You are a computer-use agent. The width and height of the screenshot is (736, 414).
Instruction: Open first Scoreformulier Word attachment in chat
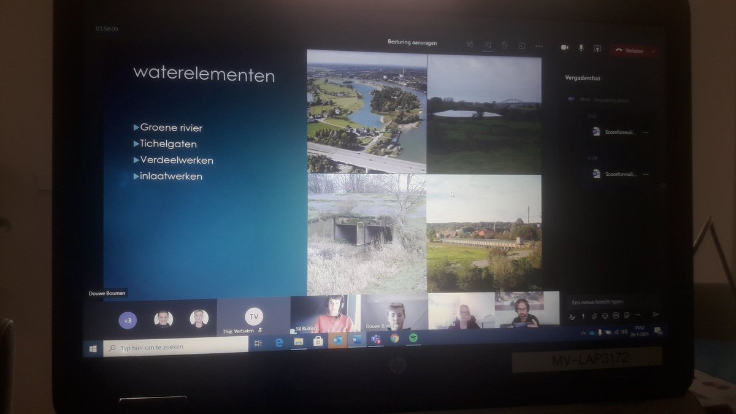pyautogui.click(x=615, y=131)
